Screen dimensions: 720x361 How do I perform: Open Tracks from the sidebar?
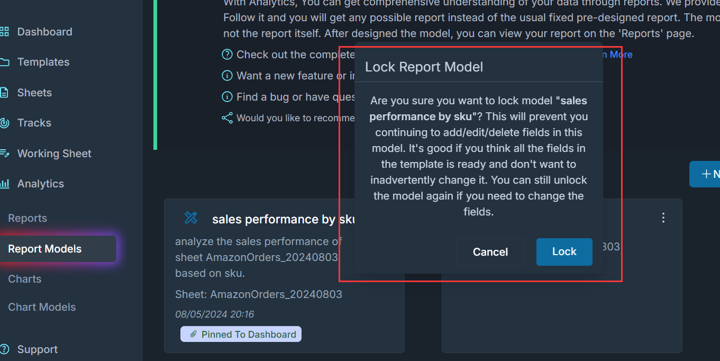click(34, 123)
